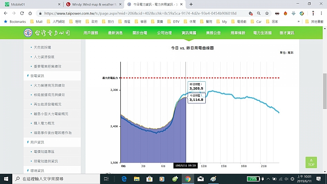The width and height of the screenshot is (327, 184).
Task: Click the translate icon in address bar
Action: tap(250, 13)
